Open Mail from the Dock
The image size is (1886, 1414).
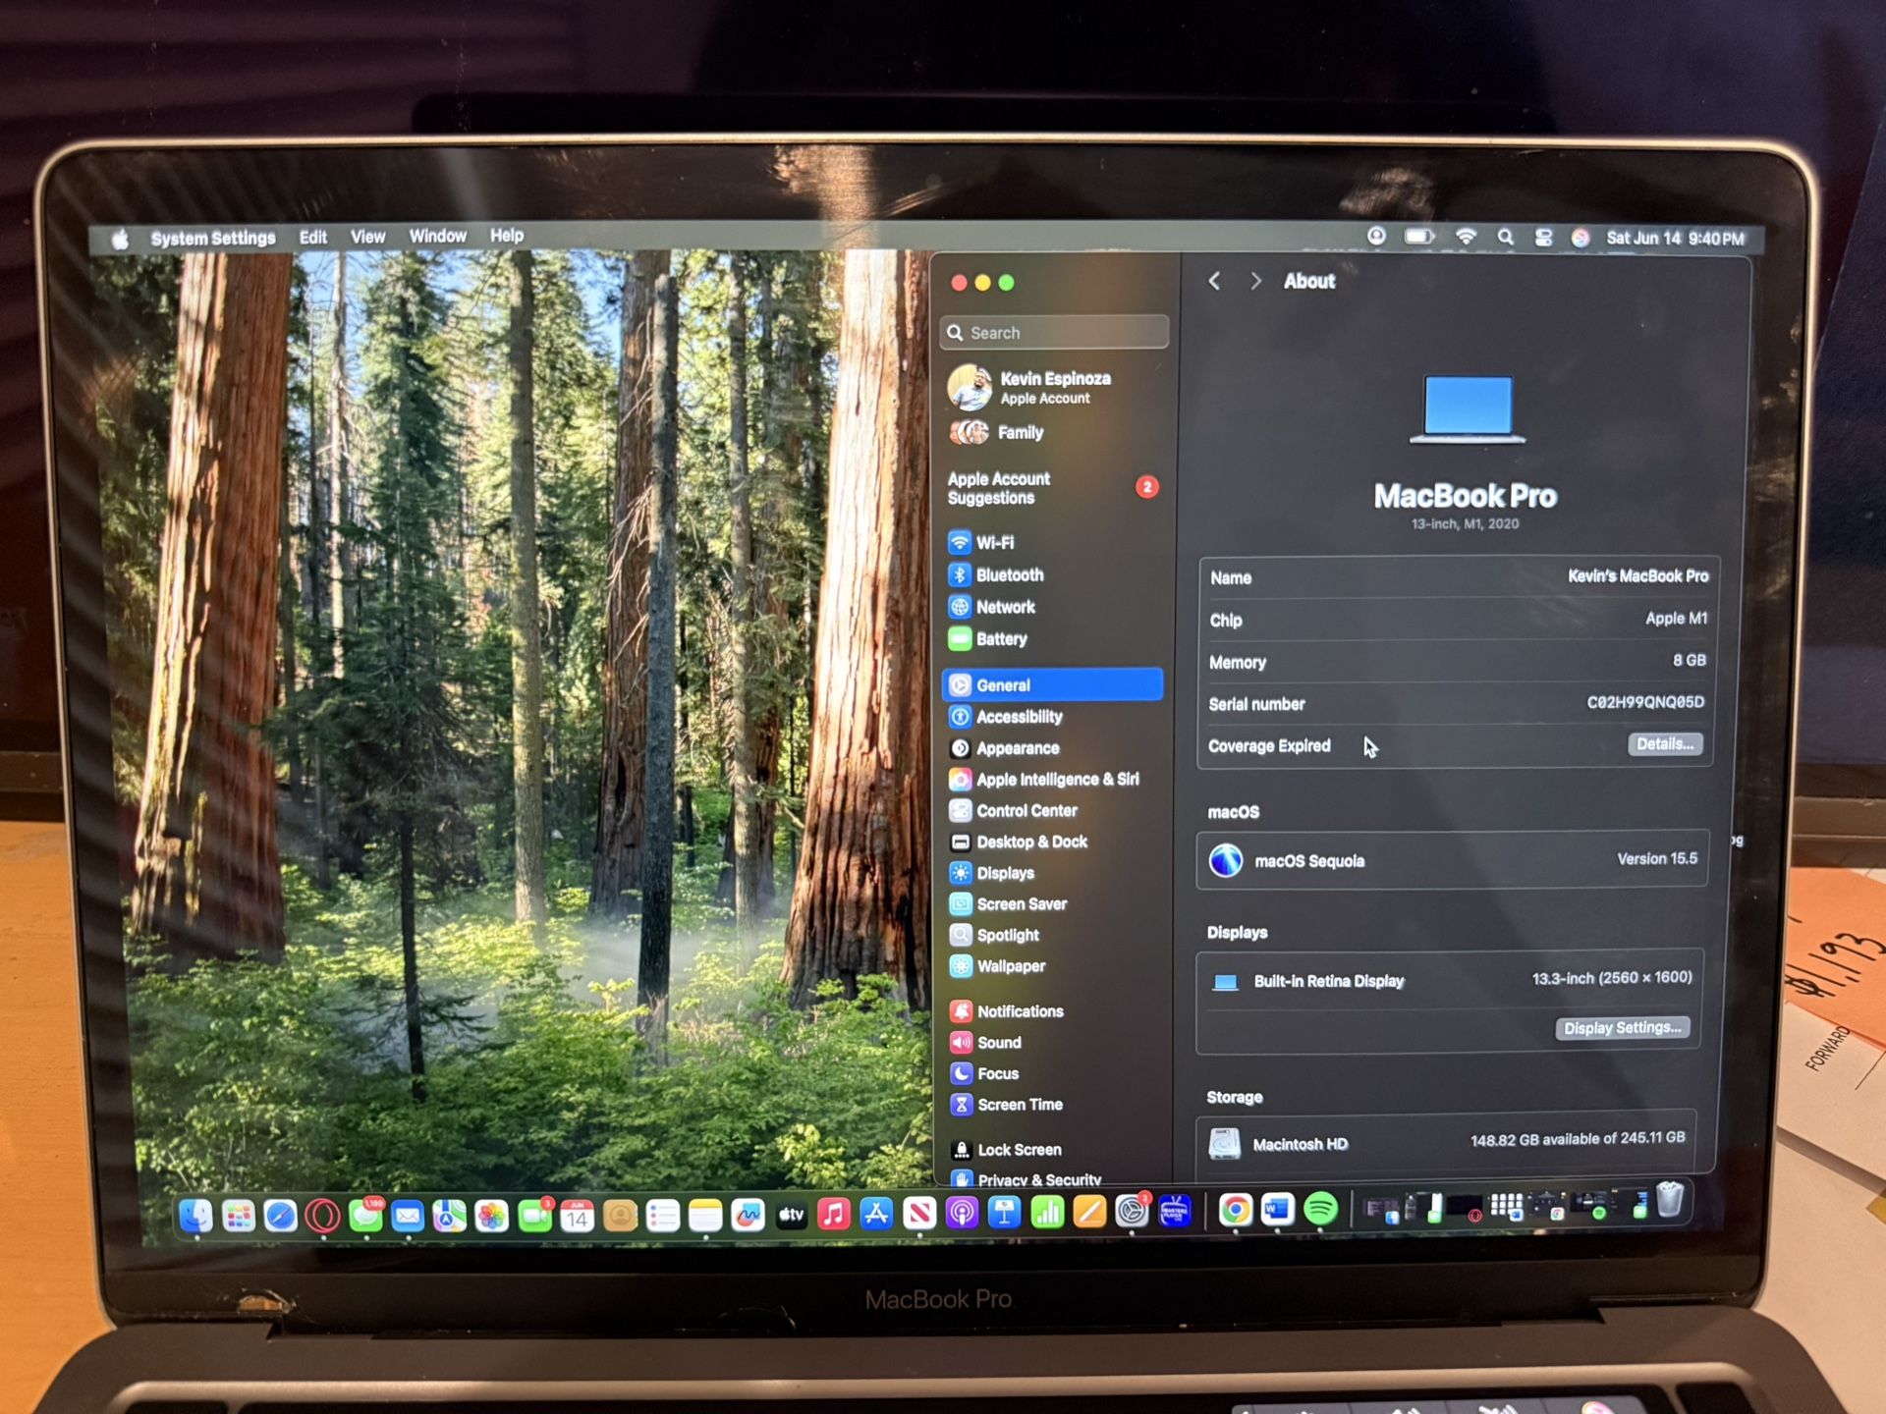408,1216
